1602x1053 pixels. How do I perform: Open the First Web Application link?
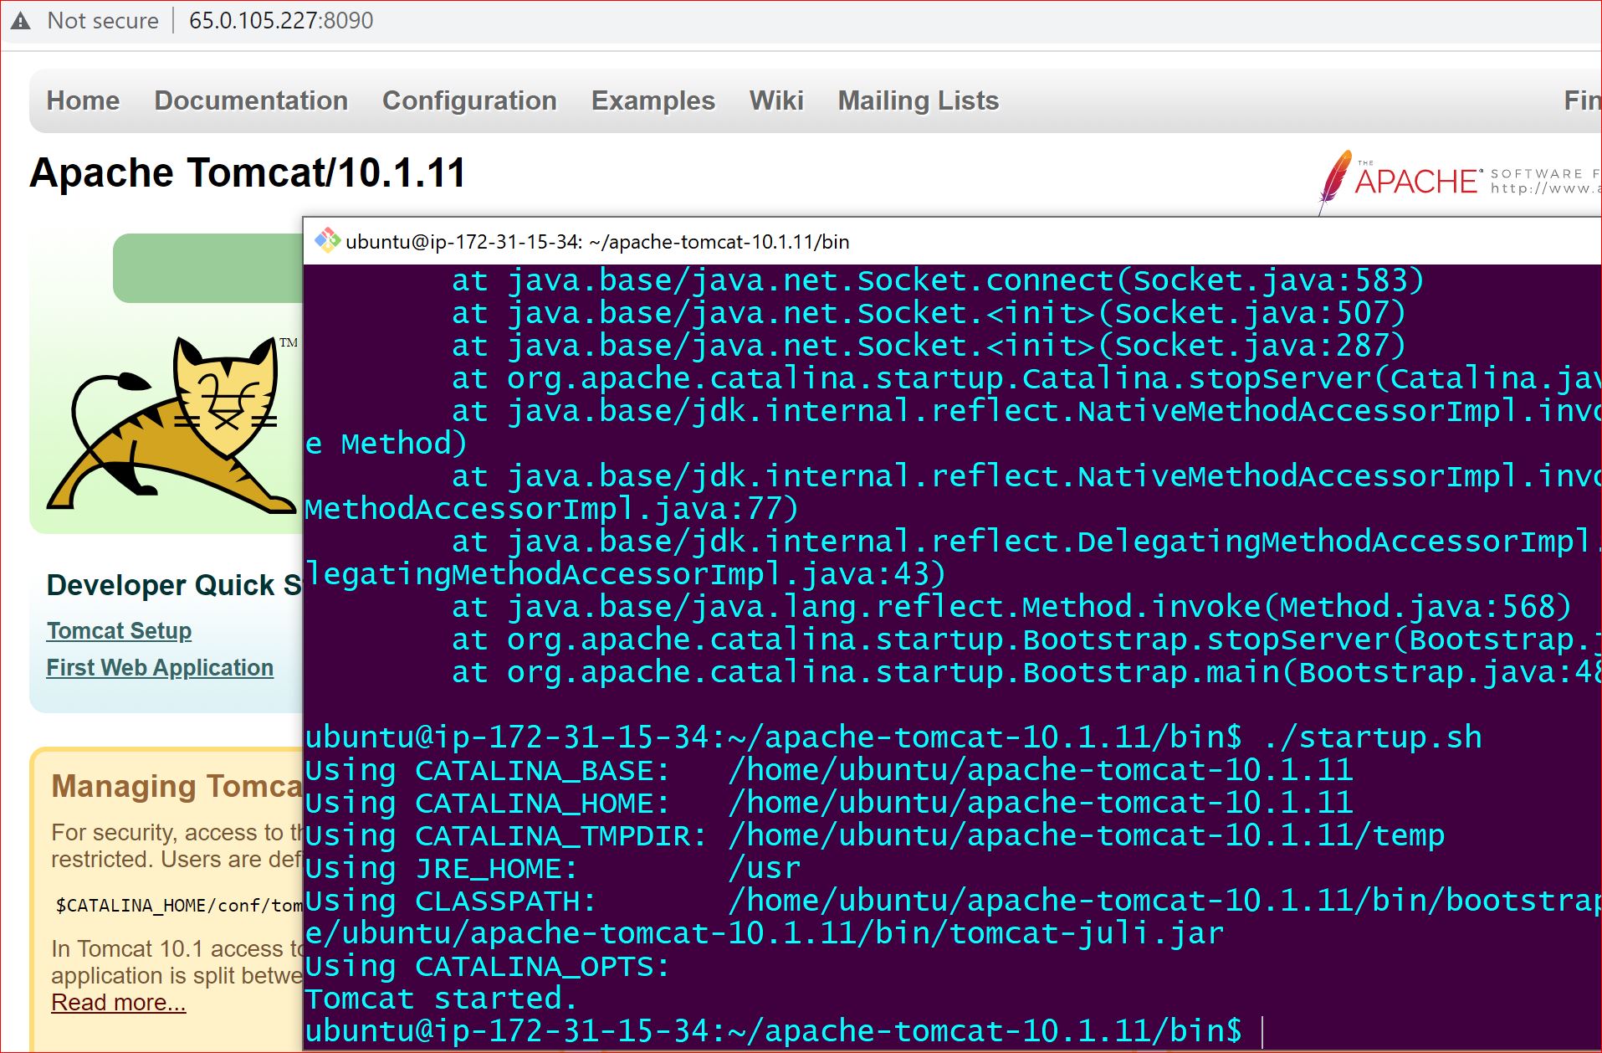[x=159, y=667]
